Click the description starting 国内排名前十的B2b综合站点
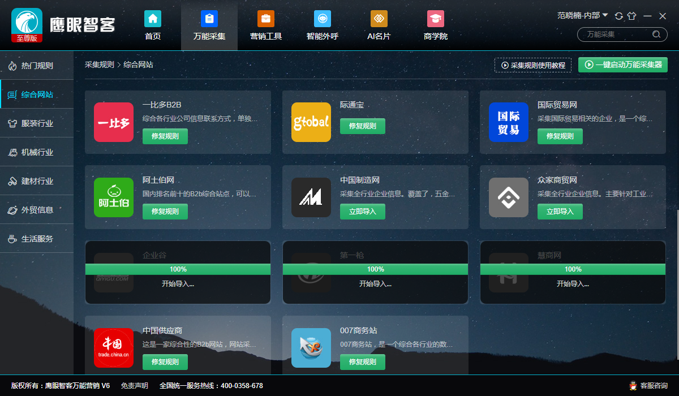Viewport: 679px width, 396px height. (x=200, y=194)
